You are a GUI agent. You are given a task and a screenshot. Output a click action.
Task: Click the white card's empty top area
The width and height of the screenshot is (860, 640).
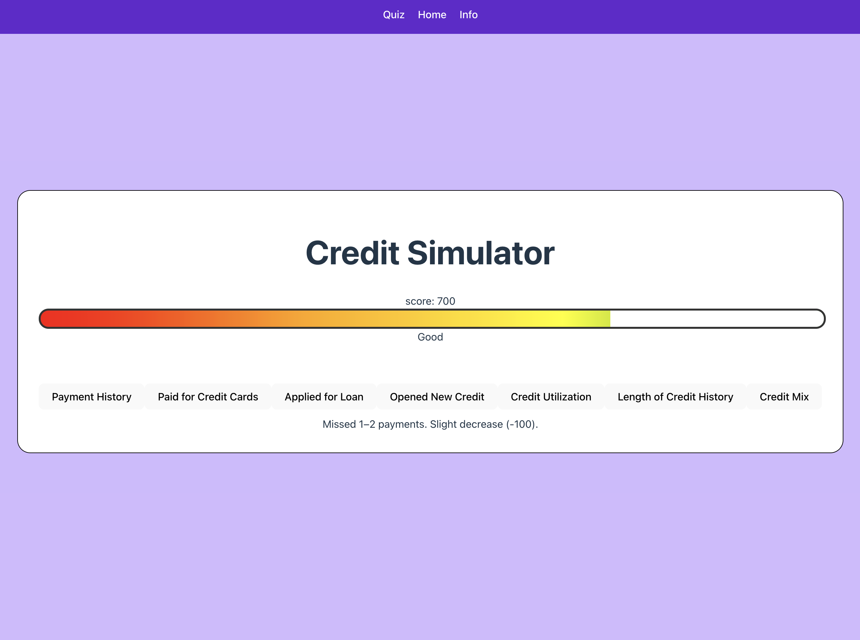tap(430, 211)
